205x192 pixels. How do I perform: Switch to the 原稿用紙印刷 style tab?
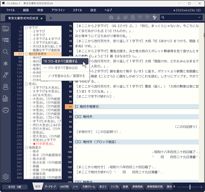[155, 187]
